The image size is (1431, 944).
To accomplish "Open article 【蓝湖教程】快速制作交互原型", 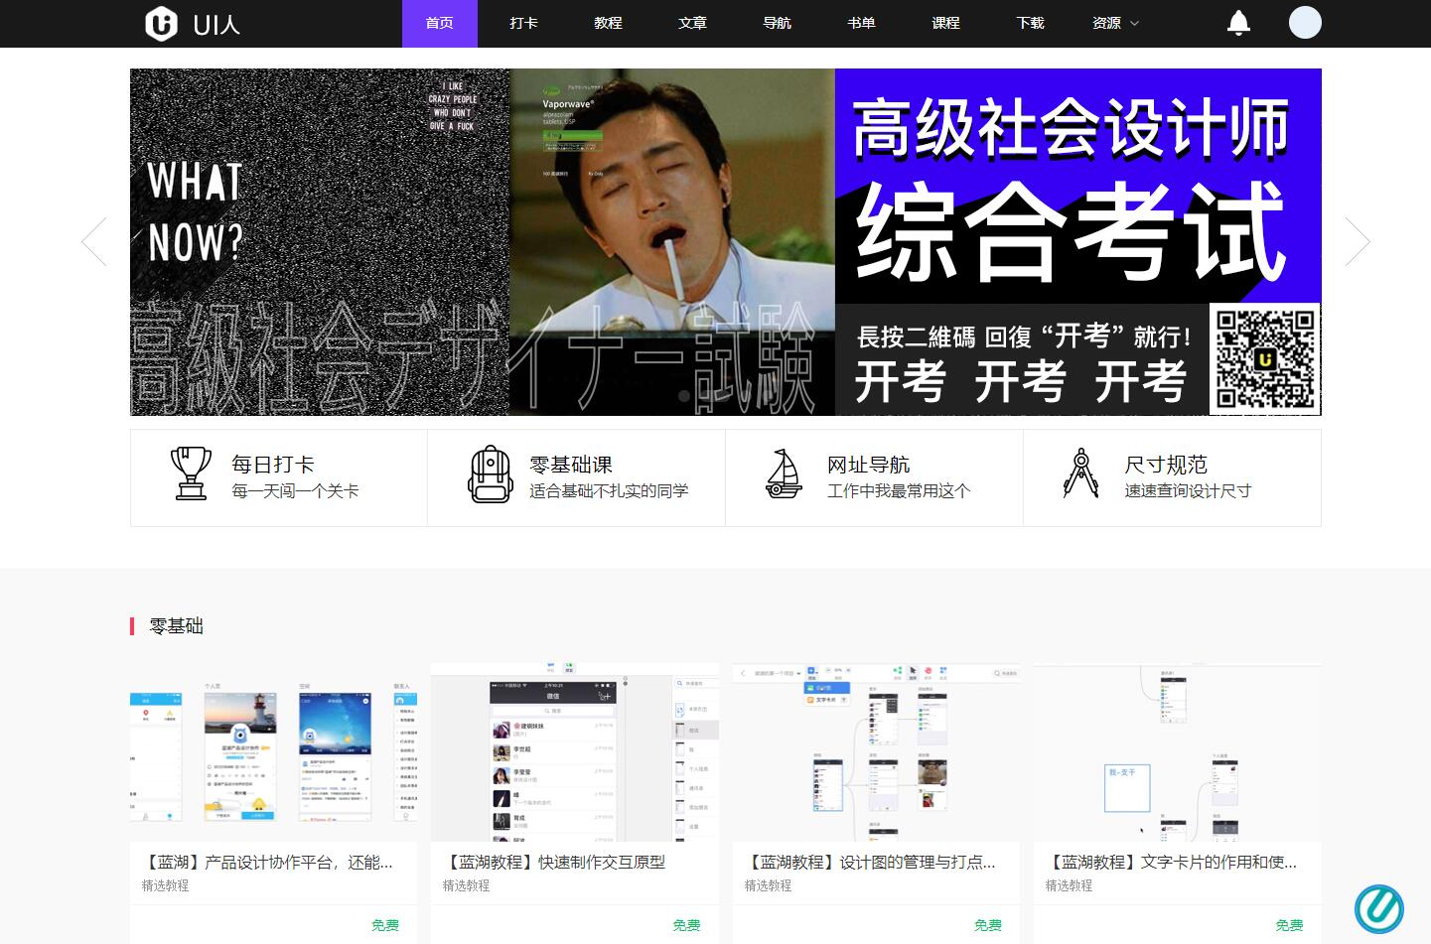I will pos(554,863).
